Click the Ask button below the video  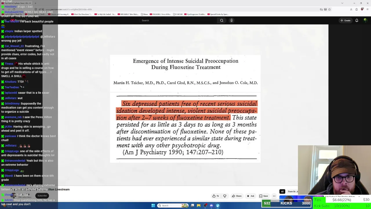[250, 196]
